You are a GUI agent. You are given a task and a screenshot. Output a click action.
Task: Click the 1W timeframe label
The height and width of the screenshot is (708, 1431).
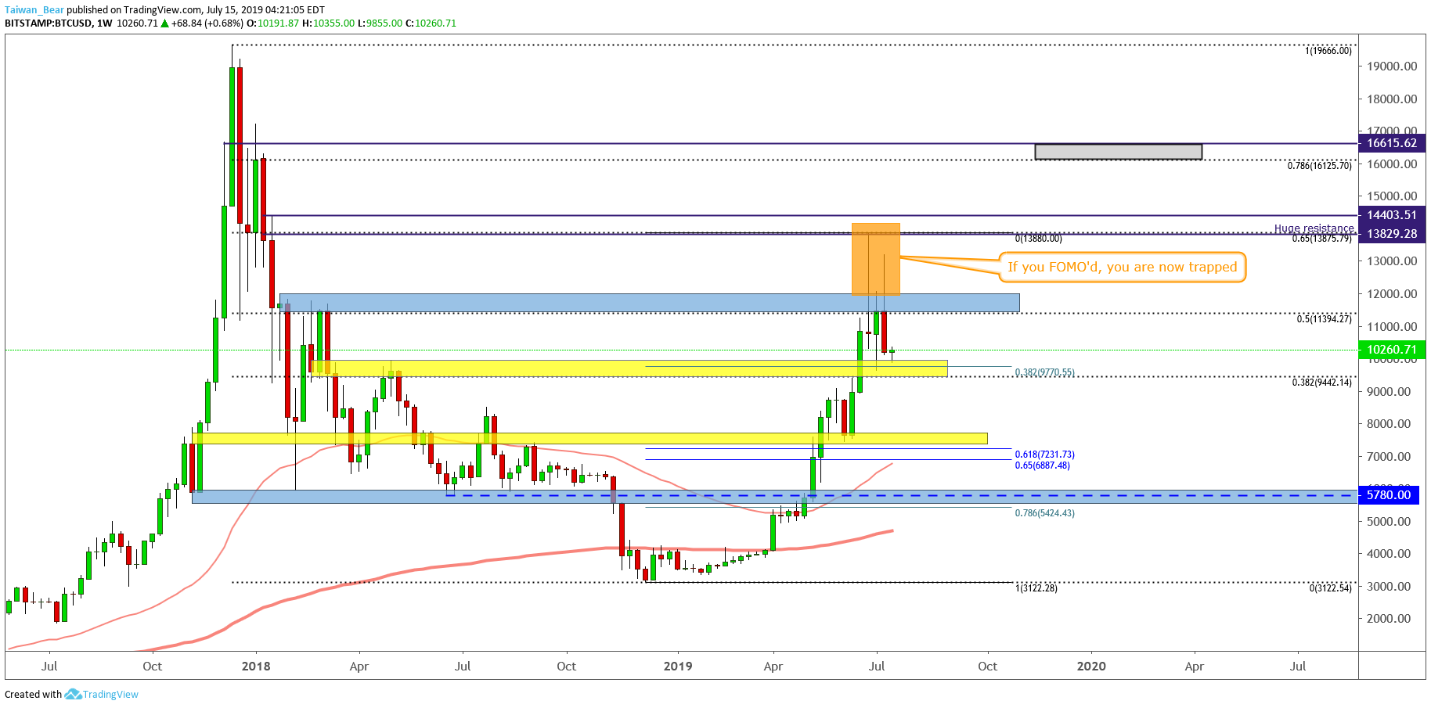pos(104,23)
